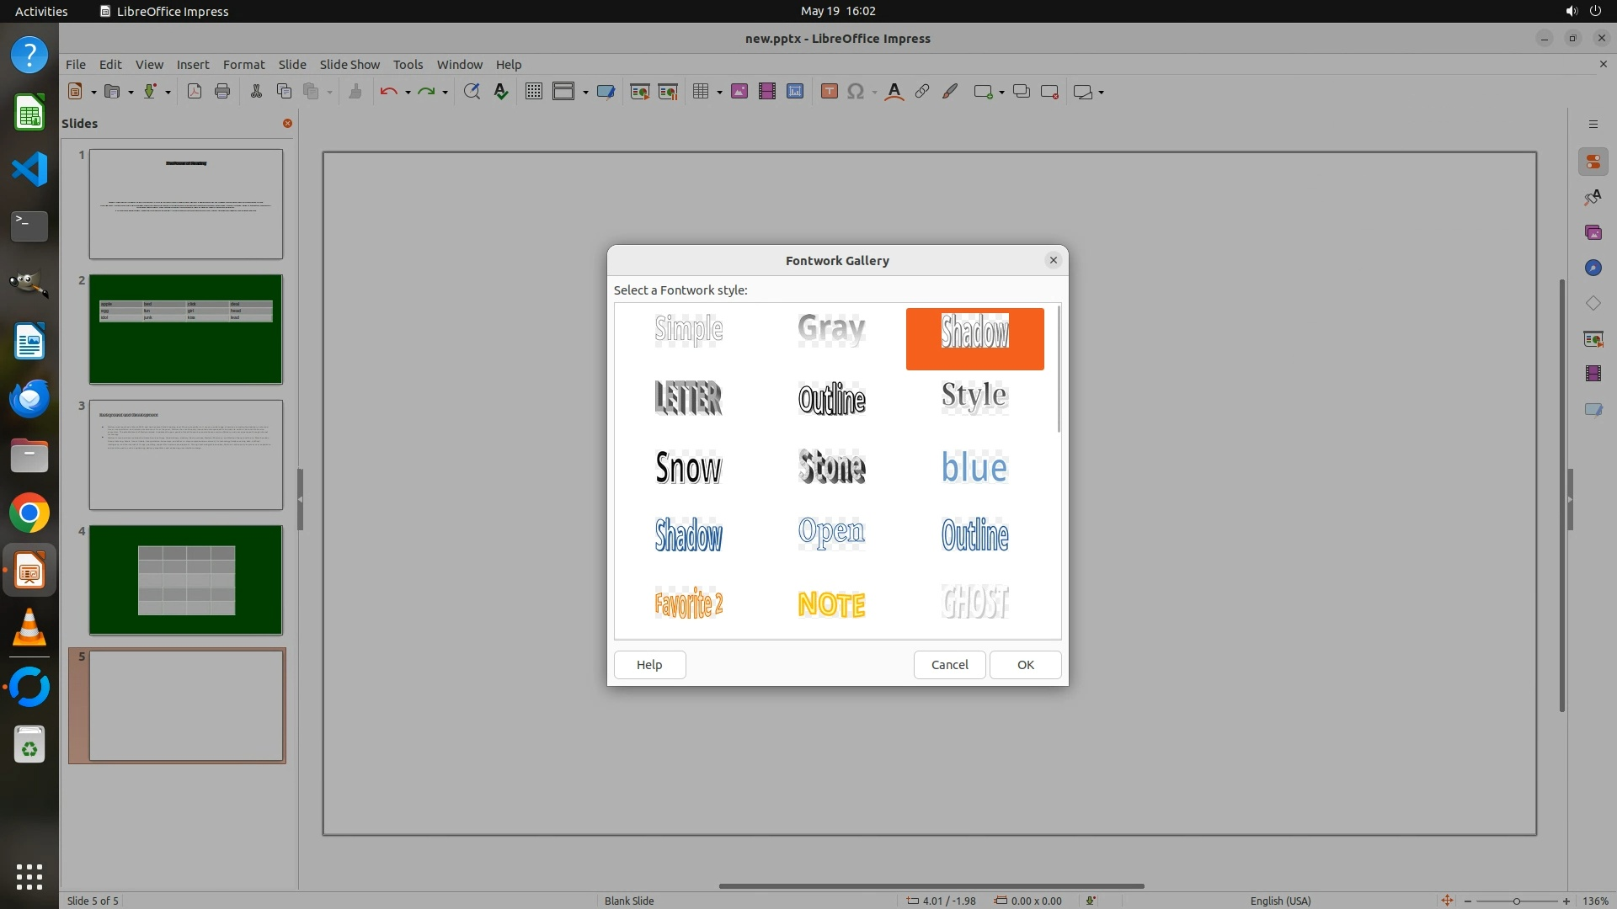Viewport: 1617px width, 909px height.
Task: Cancel the Fontwork Gallery dialog
Action: coord(949,664)
